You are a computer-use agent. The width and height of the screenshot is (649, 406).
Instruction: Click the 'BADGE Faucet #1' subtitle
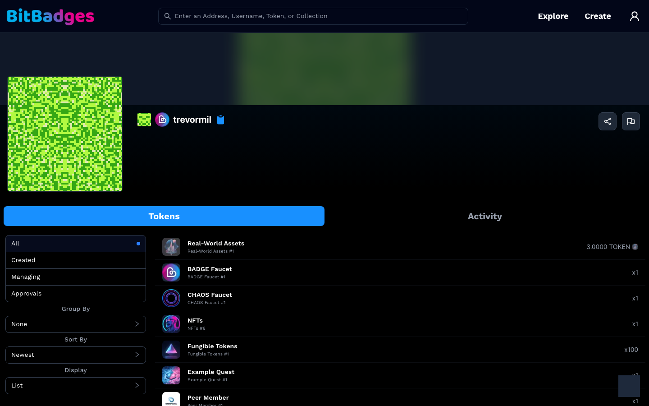tap(206, 277)
